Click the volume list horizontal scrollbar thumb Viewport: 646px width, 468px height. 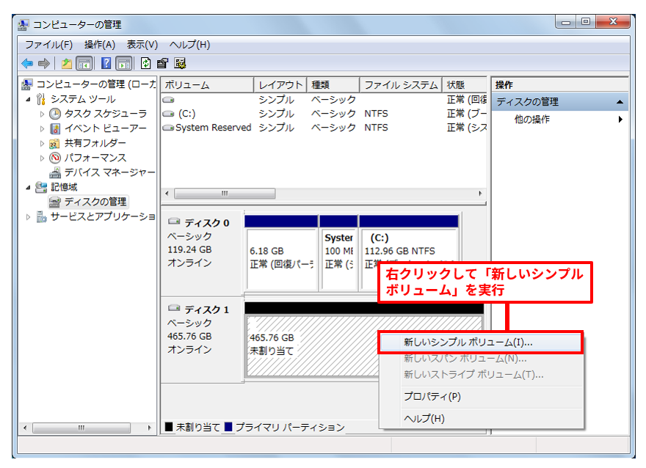point(225,194)
